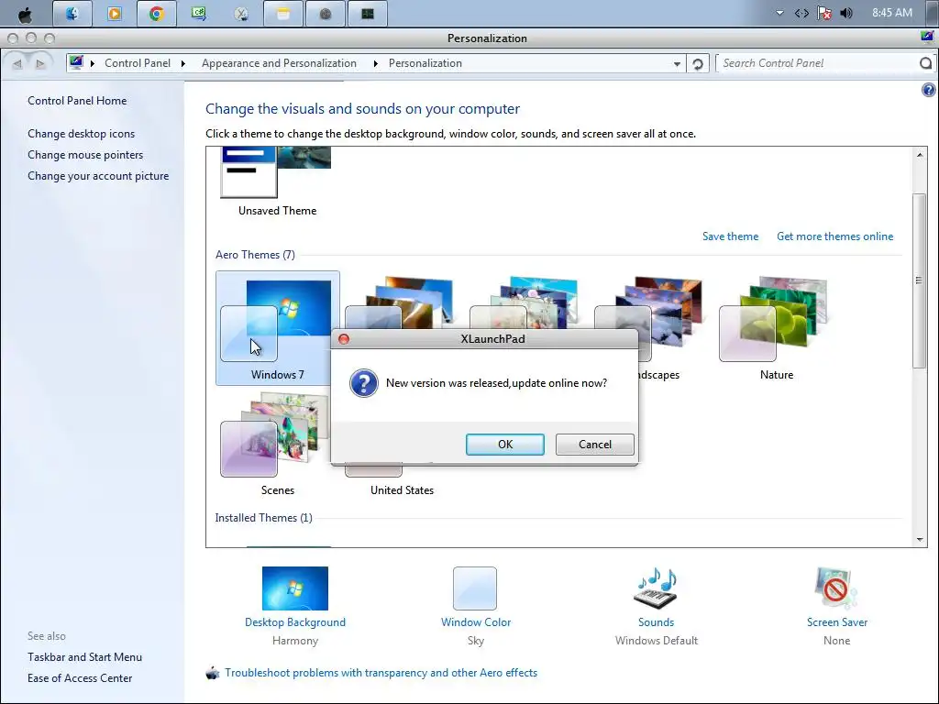Viewport: 939px width, 704px height.
Task: Click the Save theme link
Action: coord(730,236)
